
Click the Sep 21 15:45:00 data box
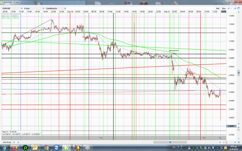[21, 133]
